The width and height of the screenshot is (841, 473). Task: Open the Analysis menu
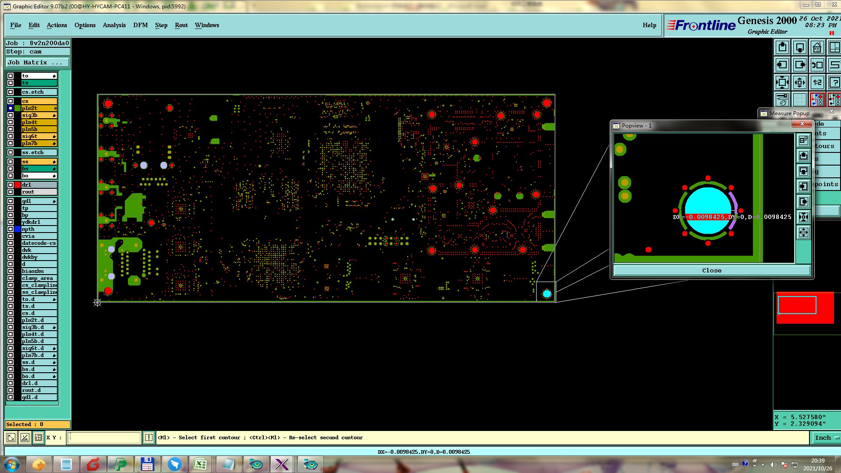point(114,25)
